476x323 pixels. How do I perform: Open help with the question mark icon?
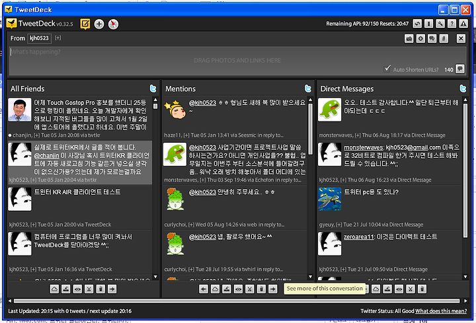coord(452,24)
